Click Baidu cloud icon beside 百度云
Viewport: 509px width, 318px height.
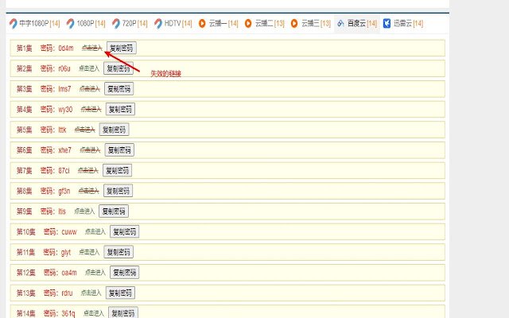[340, 23]
